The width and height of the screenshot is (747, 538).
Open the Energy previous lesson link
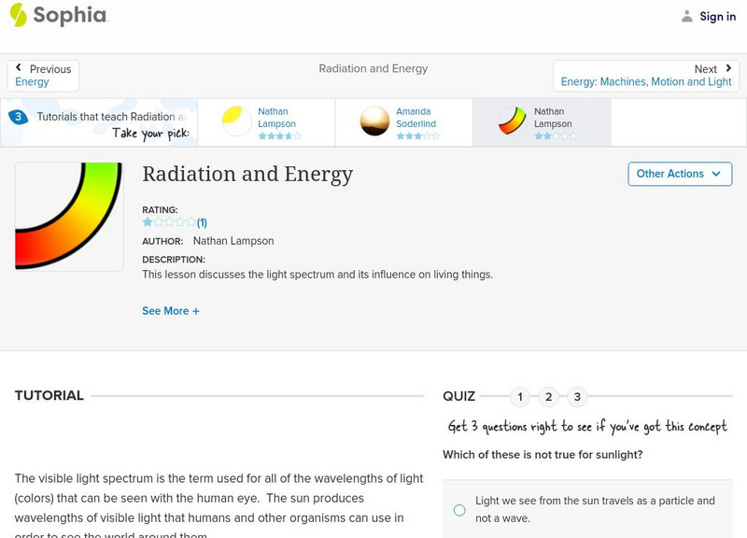point(32,82)
